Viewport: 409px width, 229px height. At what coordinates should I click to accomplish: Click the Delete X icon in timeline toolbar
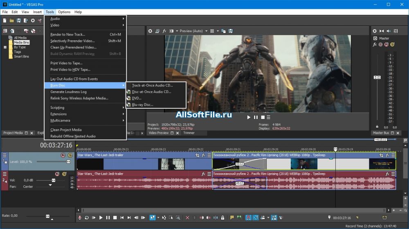tap(187, 218)
